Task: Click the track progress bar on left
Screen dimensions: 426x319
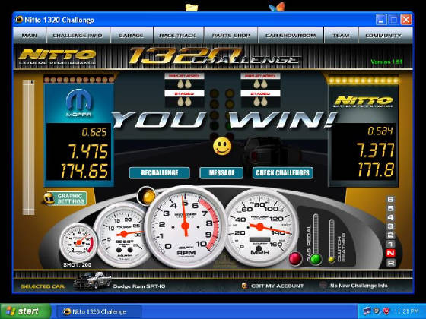Action: (x=28, y=147)
